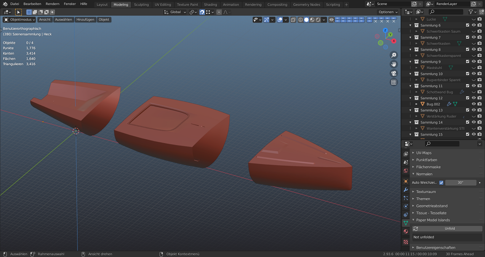The height and width of the screenshot is (257, 485).
Task: Open the Bearbeiten menu
Action: tap(32, 4)
